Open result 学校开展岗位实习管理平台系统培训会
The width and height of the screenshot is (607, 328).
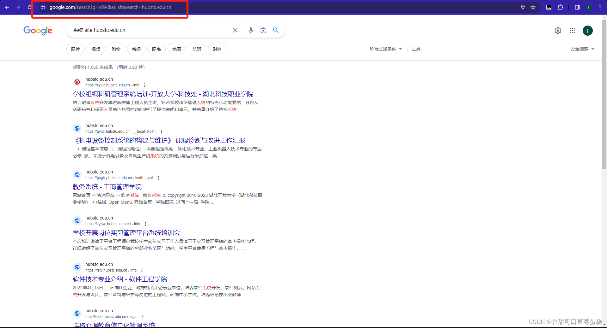point(126,233)
